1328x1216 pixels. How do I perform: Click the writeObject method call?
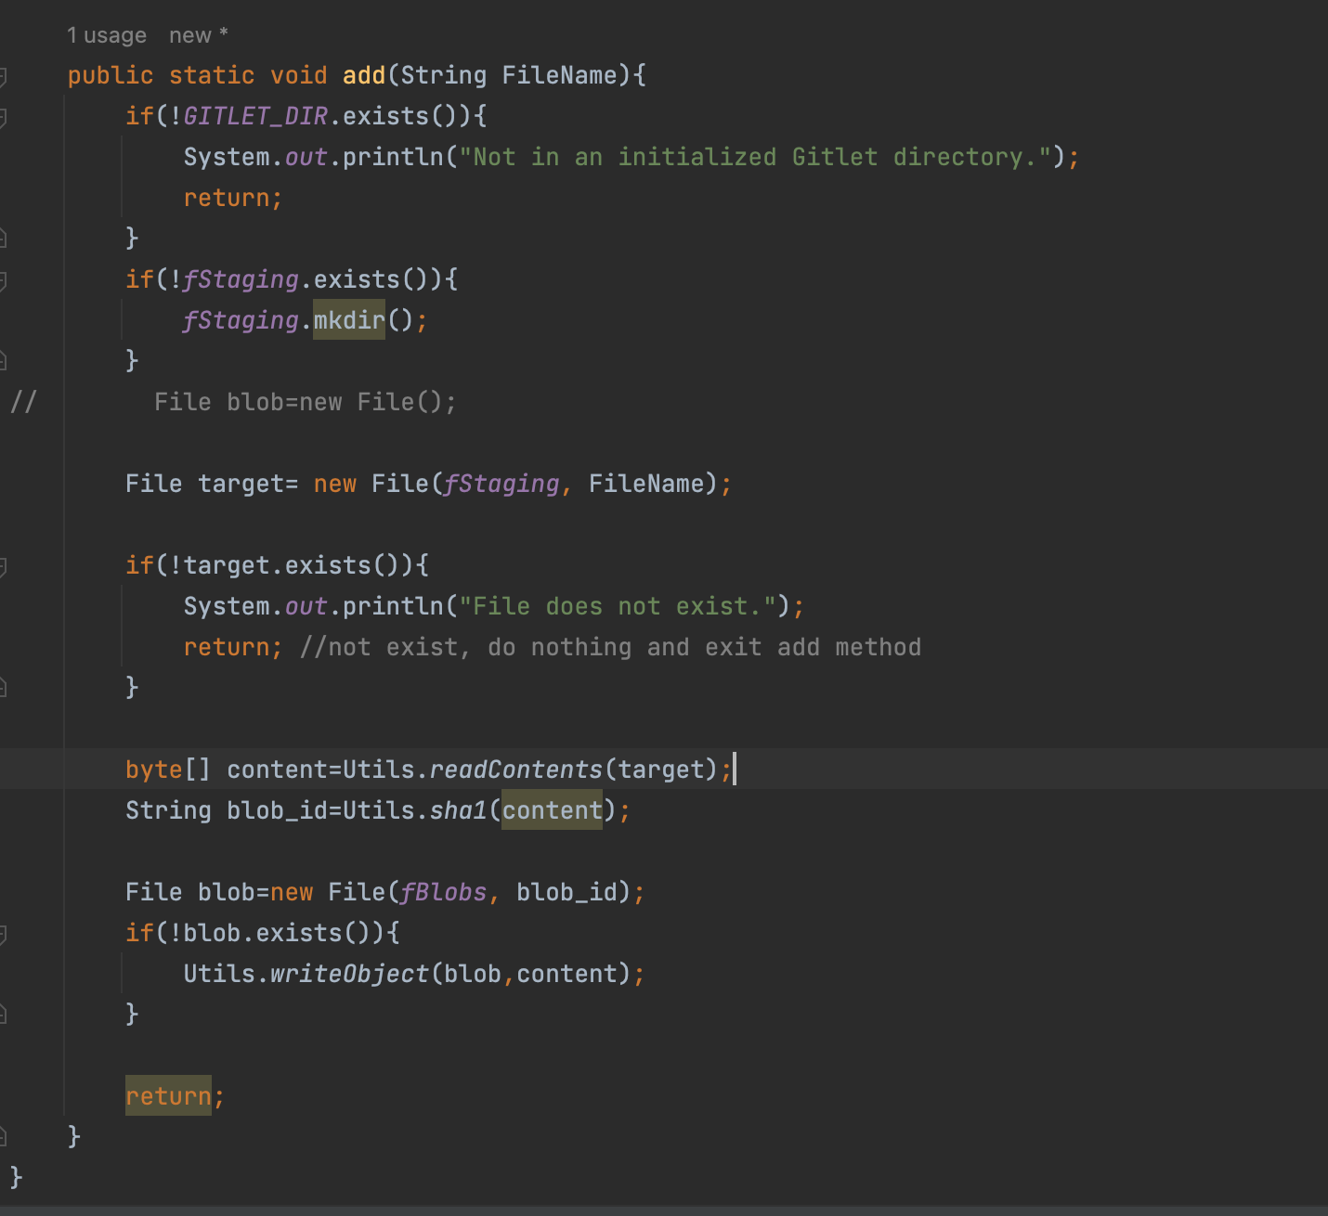tap(349, 974)
